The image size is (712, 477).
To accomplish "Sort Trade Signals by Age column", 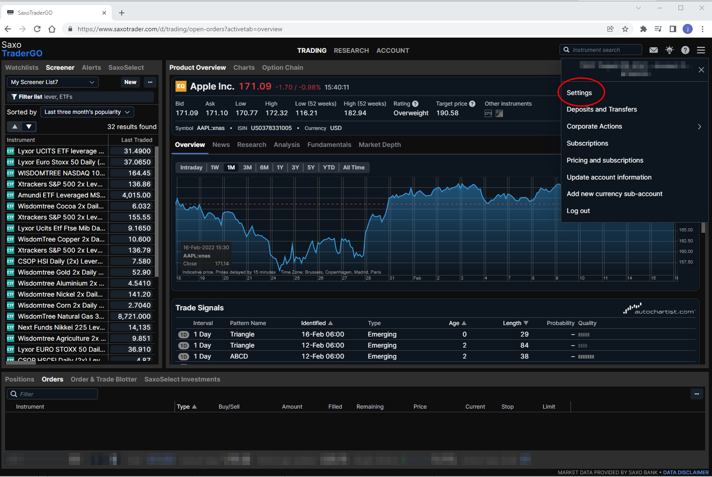I will pyautogui.click(x=457, y=323).
